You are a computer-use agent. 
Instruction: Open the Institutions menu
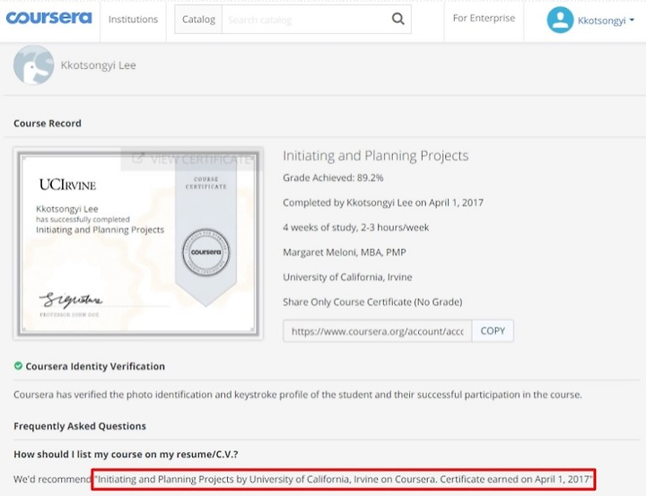pyautogui.click(x=133, y=20)
